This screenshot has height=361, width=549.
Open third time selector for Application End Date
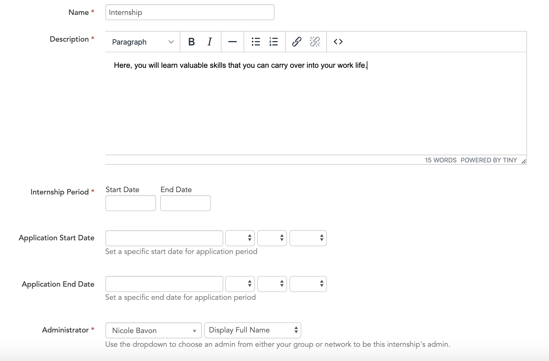click(x=308, y=284)
